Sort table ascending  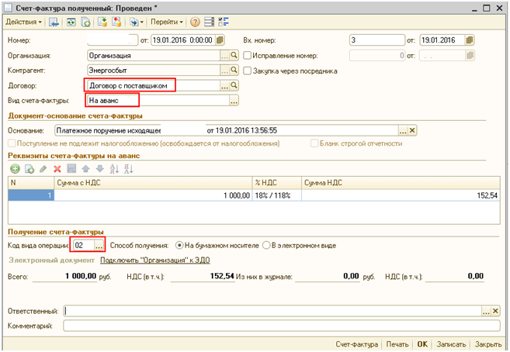pos(114,169)
